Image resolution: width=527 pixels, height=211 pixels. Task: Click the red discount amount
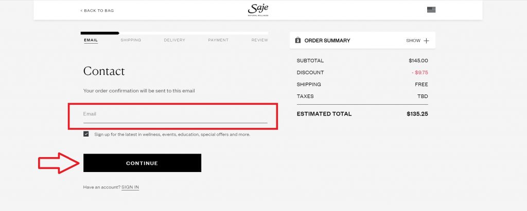click(419, 72)
